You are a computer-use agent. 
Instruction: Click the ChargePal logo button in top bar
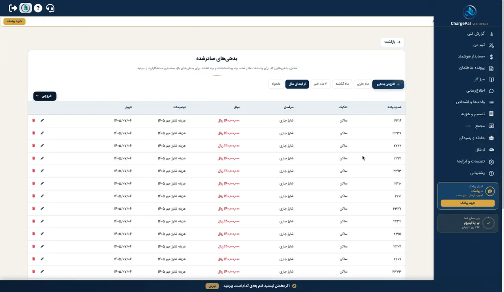tap(26, 8)
